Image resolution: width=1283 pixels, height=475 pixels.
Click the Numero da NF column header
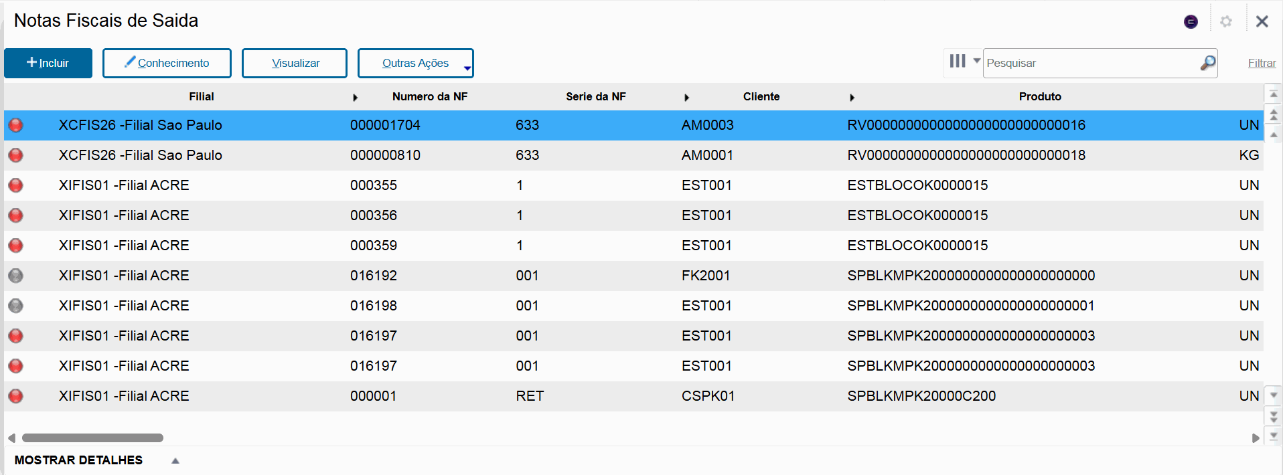pyautogui.click(x=430, y=96)
